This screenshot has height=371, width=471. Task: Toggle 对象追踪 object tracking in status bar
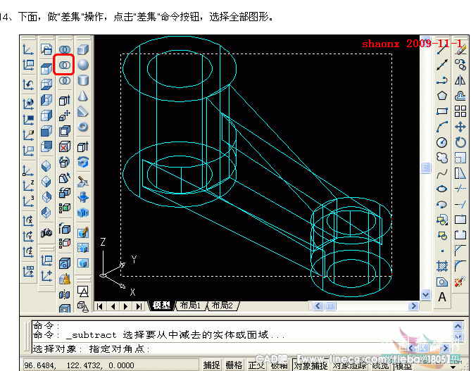point(350,365)
